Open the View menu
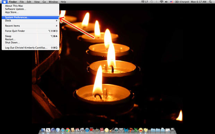Screen dimensions: 215x134 [37, 2]
